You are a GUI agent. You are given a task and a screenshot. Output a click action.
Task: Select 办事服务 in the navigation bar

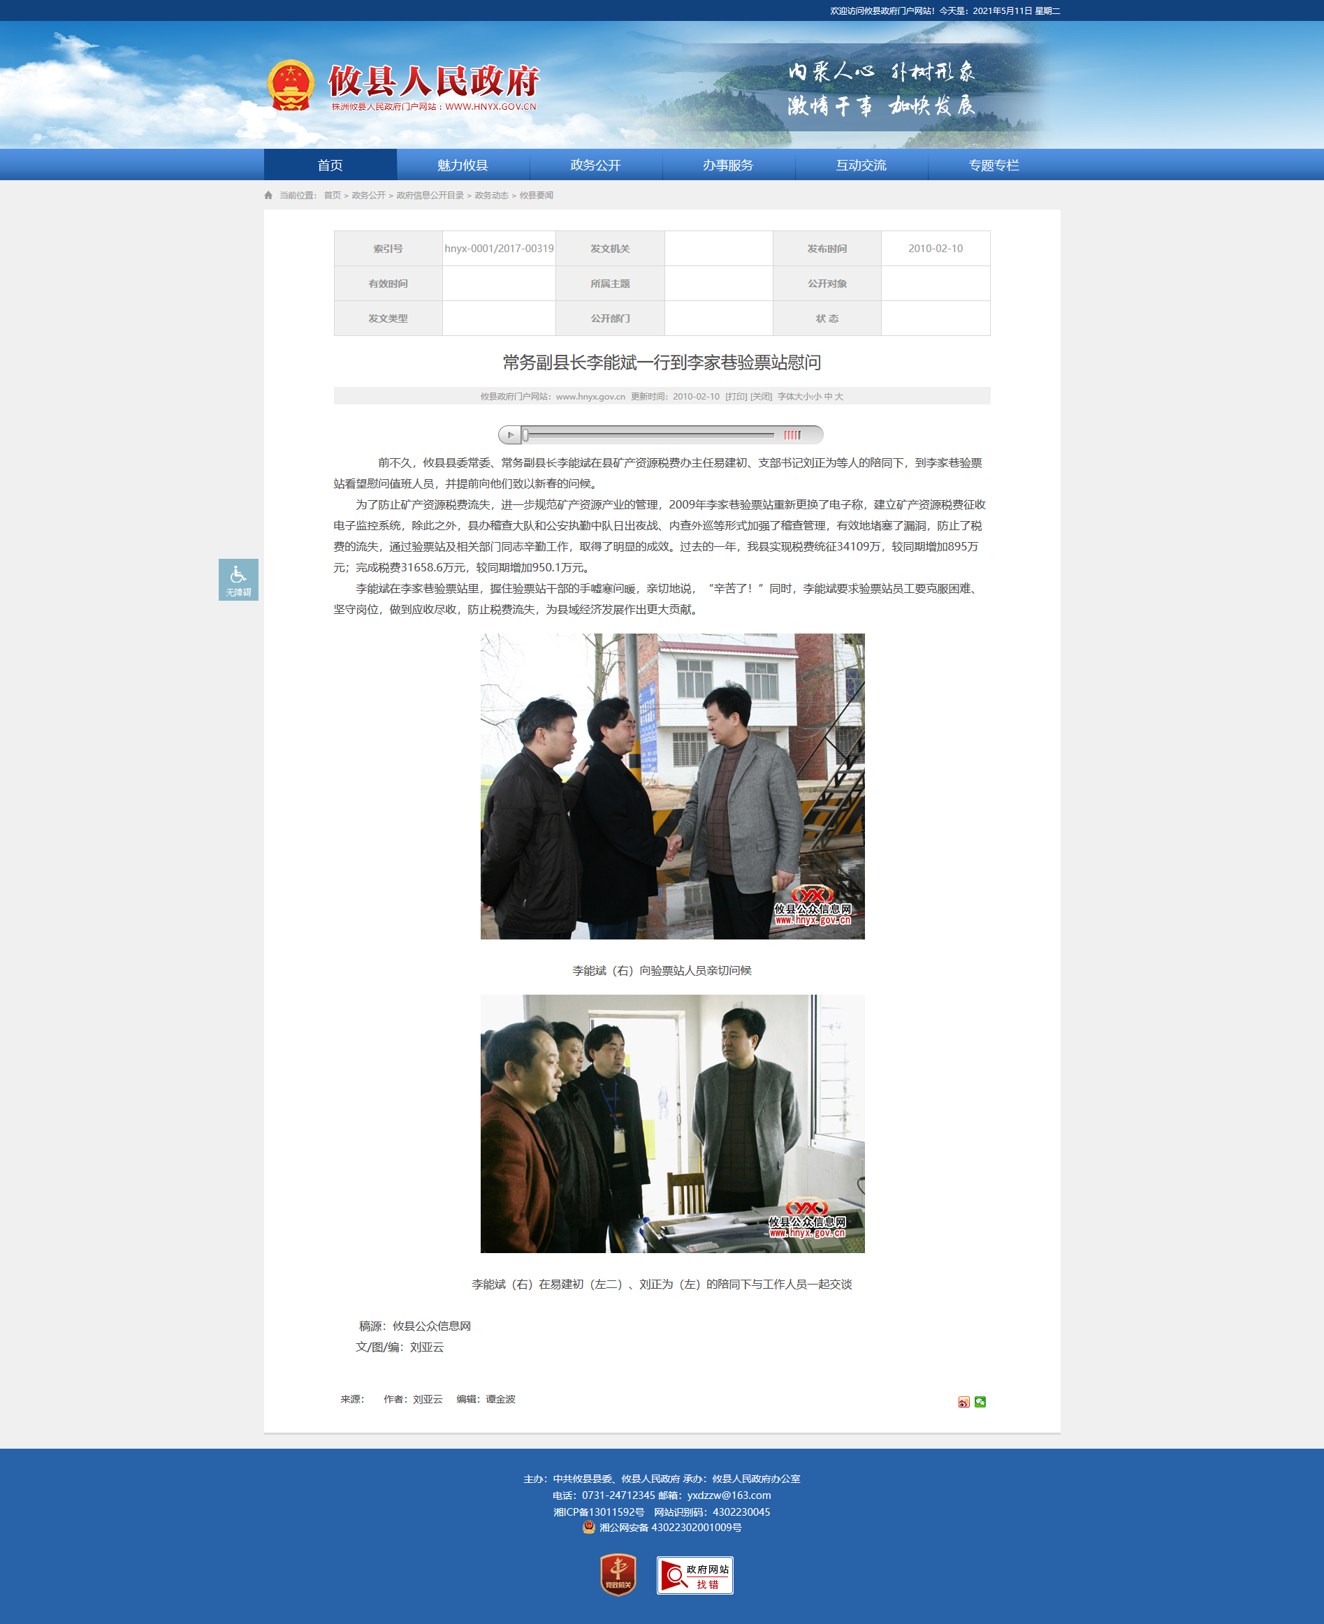click(727, 165)
